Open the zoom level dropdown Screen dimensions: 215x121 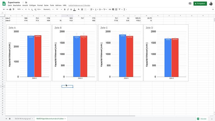pos(20,9)
